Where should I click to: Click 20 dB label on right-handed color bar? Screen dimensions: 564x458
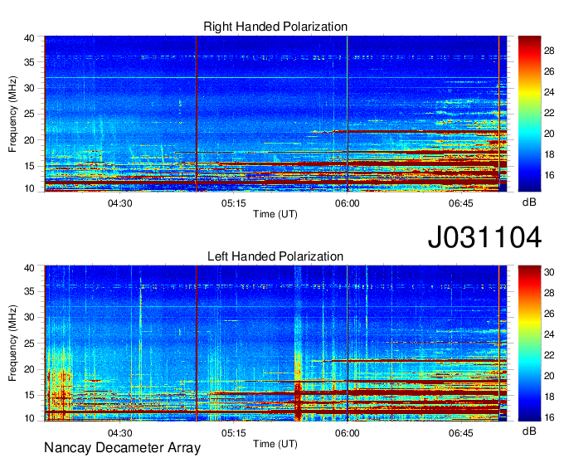coord(549,134)
